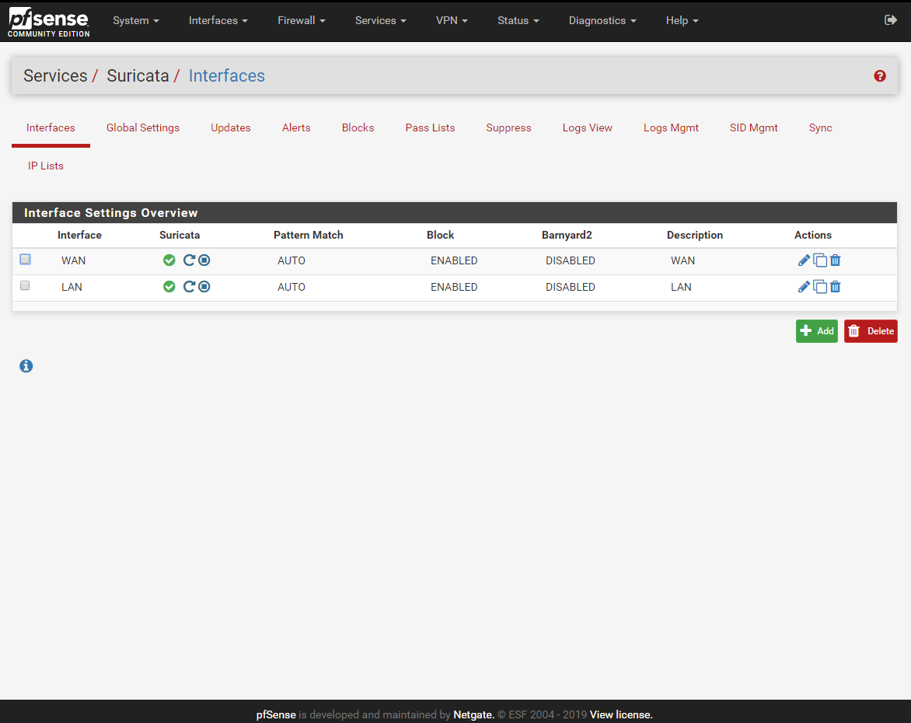Restart Suricata on WAN interface
This screenshot has width=911, height=723.
(189, 260)
